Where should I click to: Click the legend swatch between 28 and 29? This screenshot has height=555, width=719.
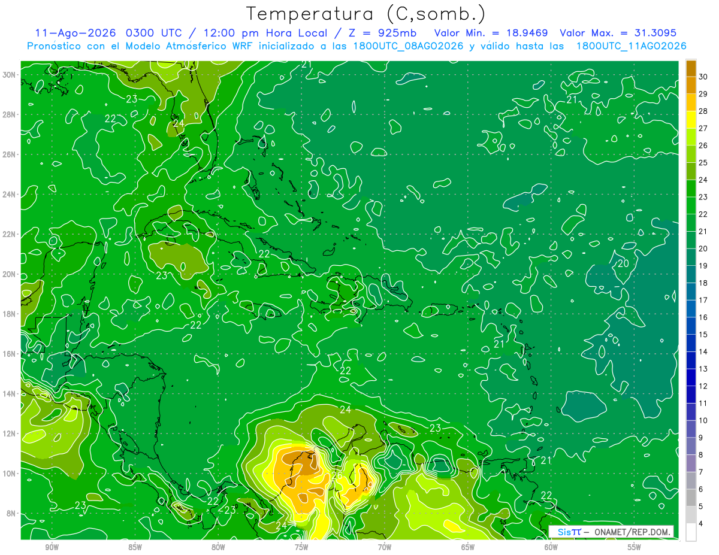691,103
